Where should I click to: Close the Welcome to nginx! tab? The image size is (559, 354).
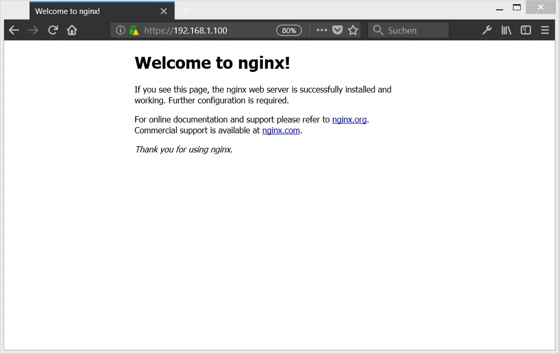pos(164,11)
